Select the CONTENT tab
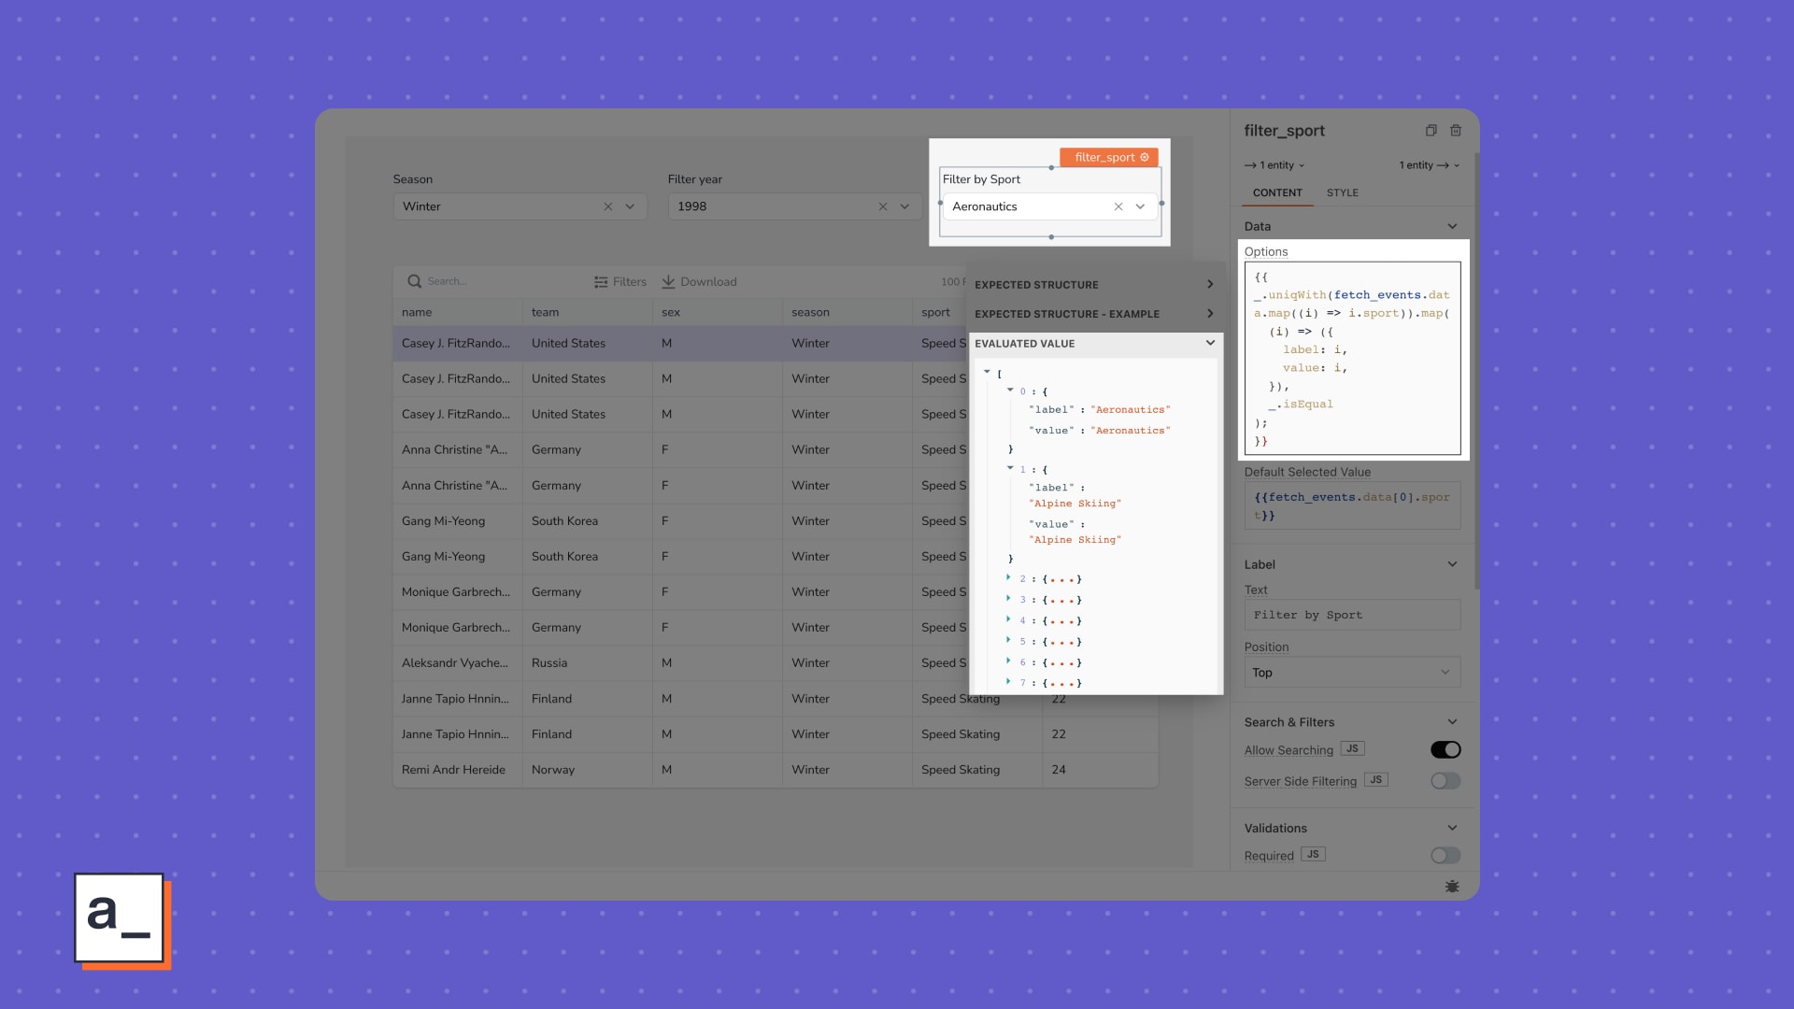The image size is (1794, 1009). 1276,192
